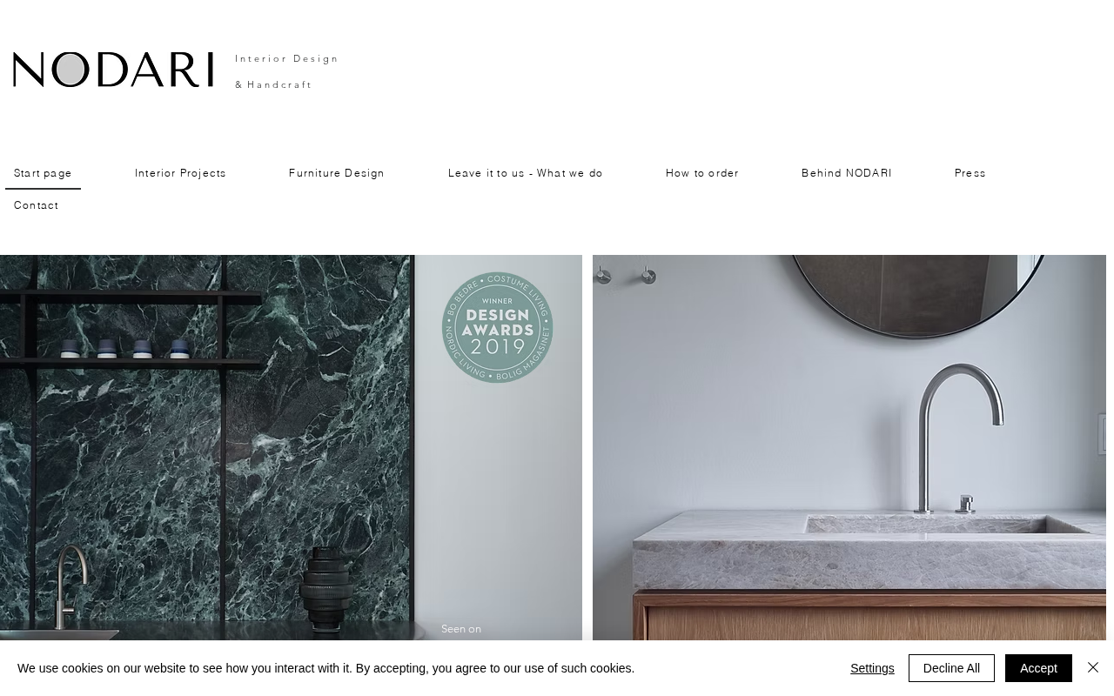Image resolution: width=1114 pixels, height=696 pixels.
Task: Accept the website cookies
Action: pos(1038,668)
